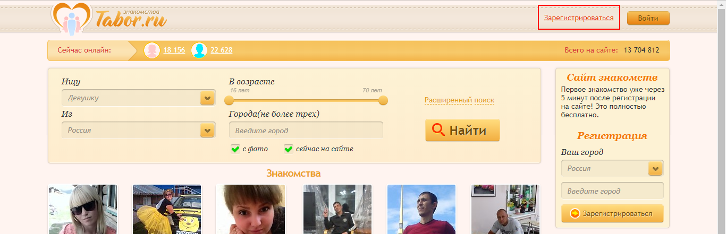This screenshot has height=234, width=726.
Task: Click the minimum age slider handle at 16 лет
Action: point(229,100)
